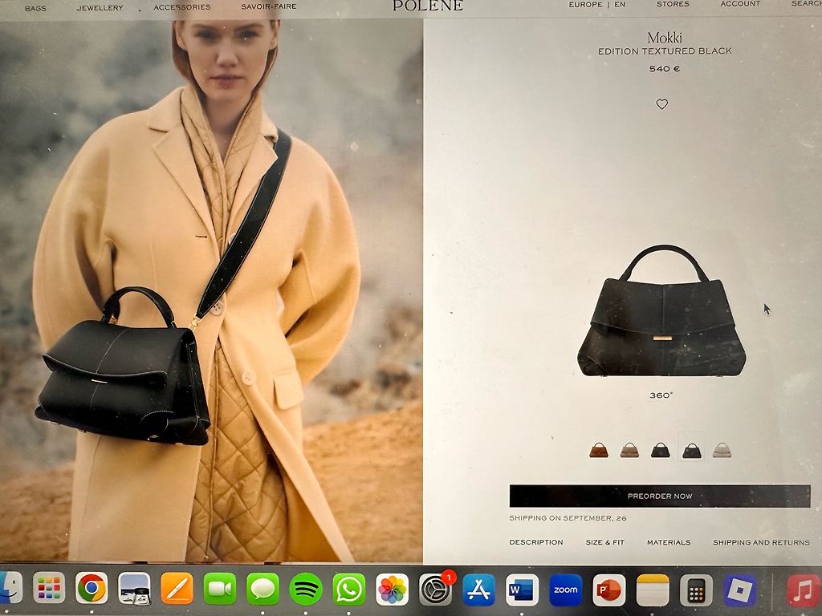Open Finder from the dock
The height and width of the screenshot is (616, 822).
pyautogui.click(x=10, y=588)
